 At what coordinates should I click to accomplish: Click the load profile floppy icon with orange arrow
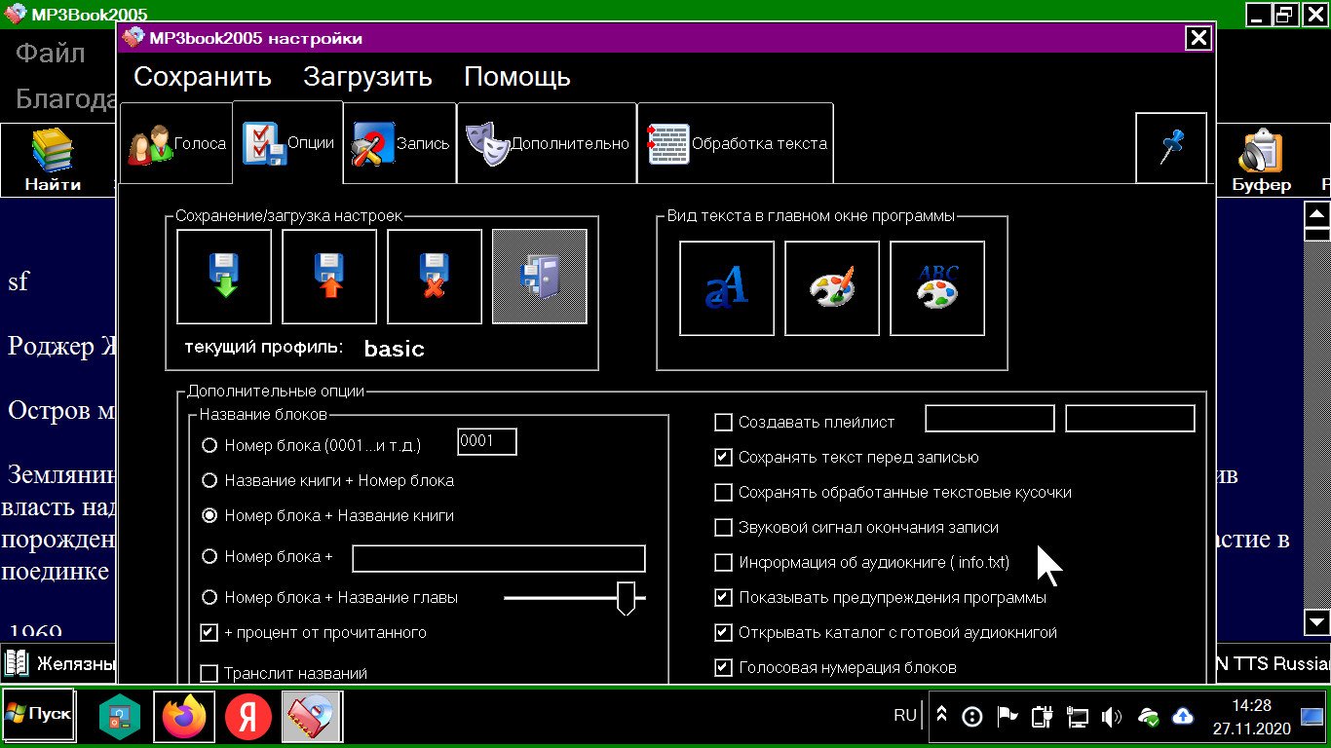(329, 277)
